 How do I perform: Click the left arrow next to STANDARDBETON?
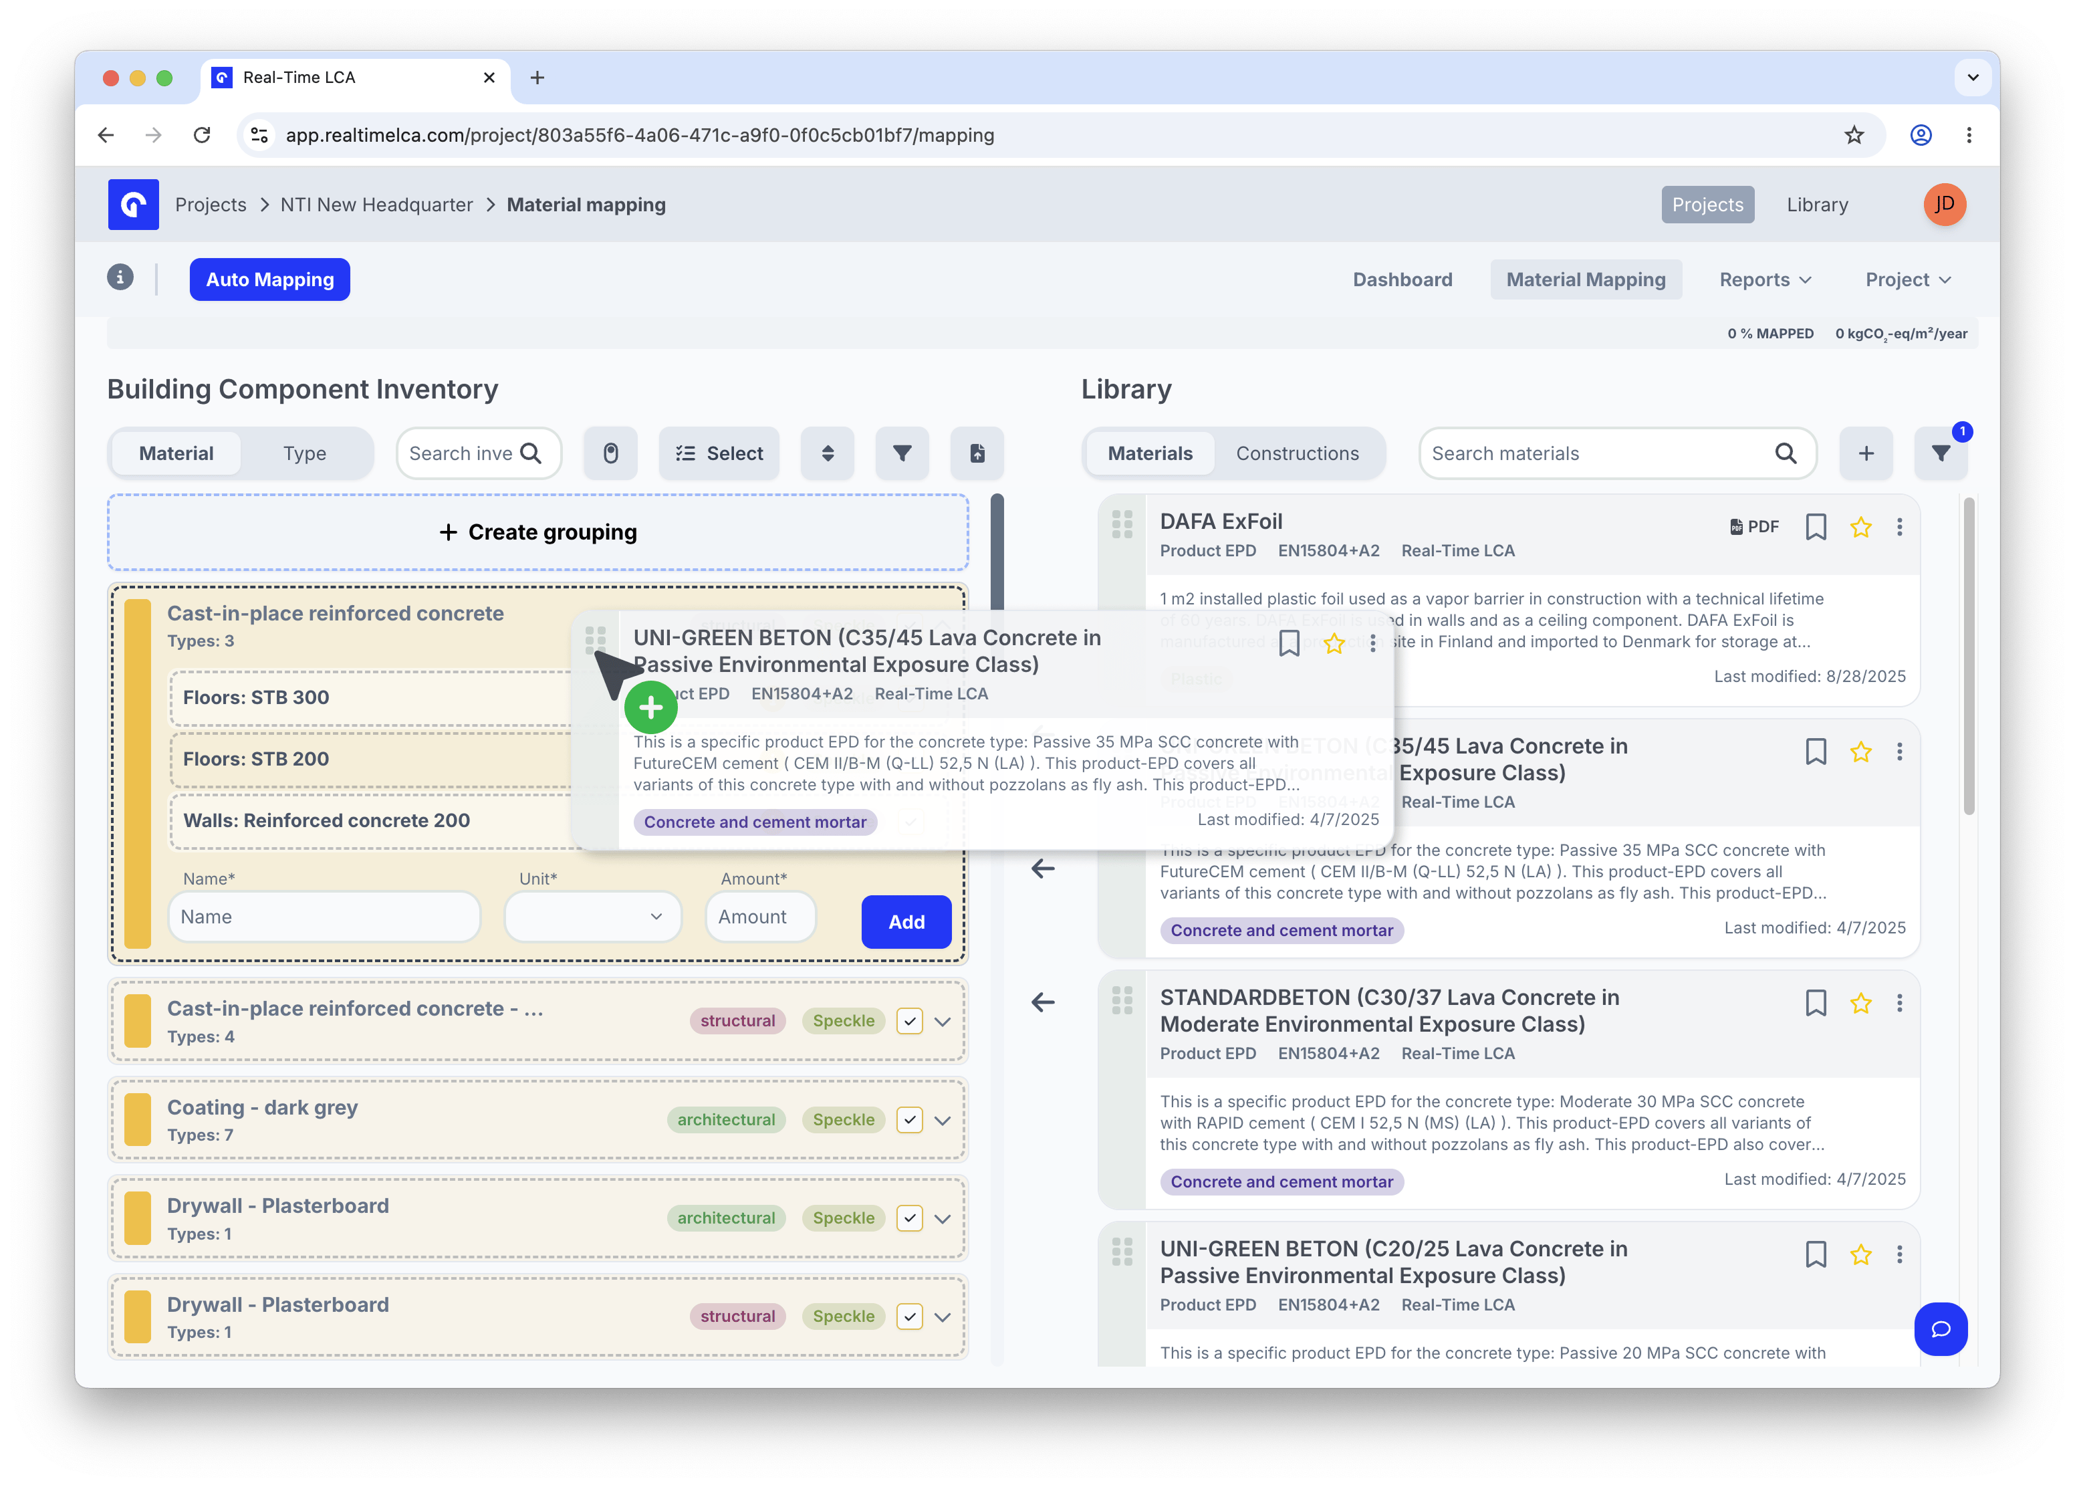click(1042, 1002)
